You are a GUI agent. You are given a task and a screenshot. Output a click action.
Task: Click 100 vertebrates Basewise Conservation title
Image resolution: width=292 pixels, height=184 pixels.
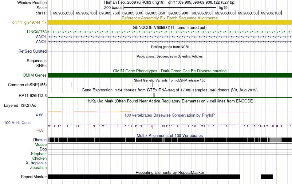(x=170, y=115)
